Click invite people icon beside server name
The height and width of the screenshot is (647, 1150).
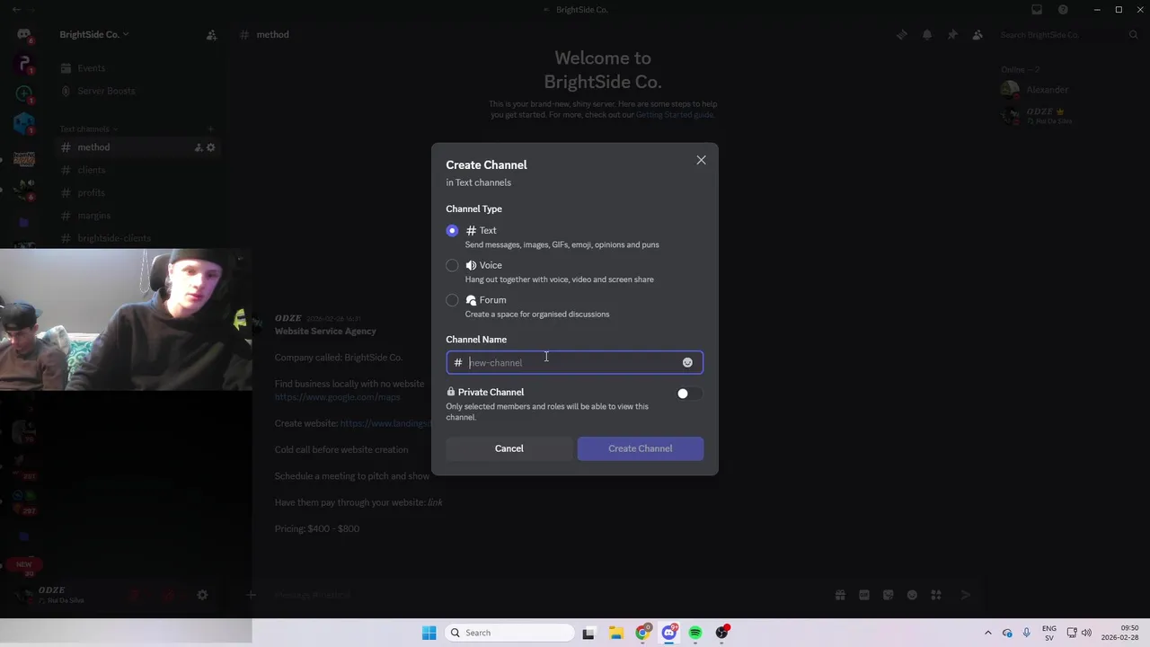[211, 35]
